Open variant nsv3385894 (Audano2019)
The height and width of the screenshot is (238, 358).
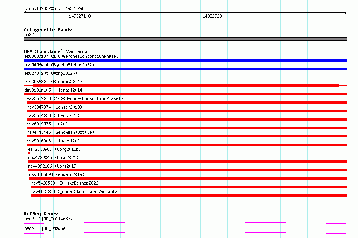57,174
